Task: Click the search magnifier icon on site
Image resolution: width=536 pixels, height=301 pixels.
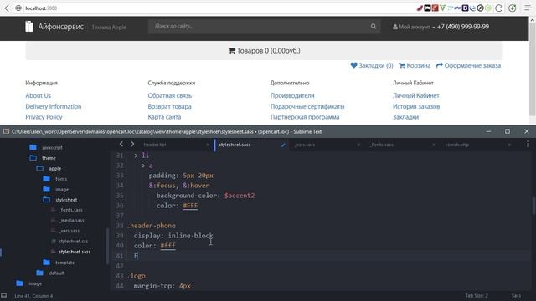Action: [374, 26]
